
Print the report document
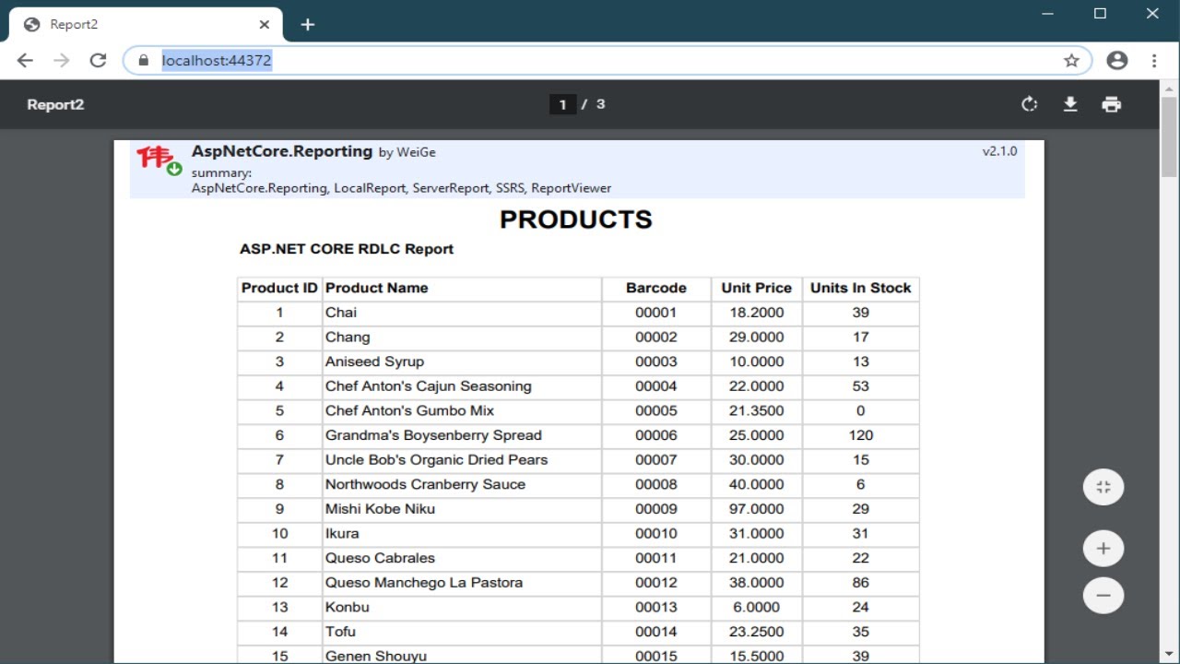coord(1112,104)
